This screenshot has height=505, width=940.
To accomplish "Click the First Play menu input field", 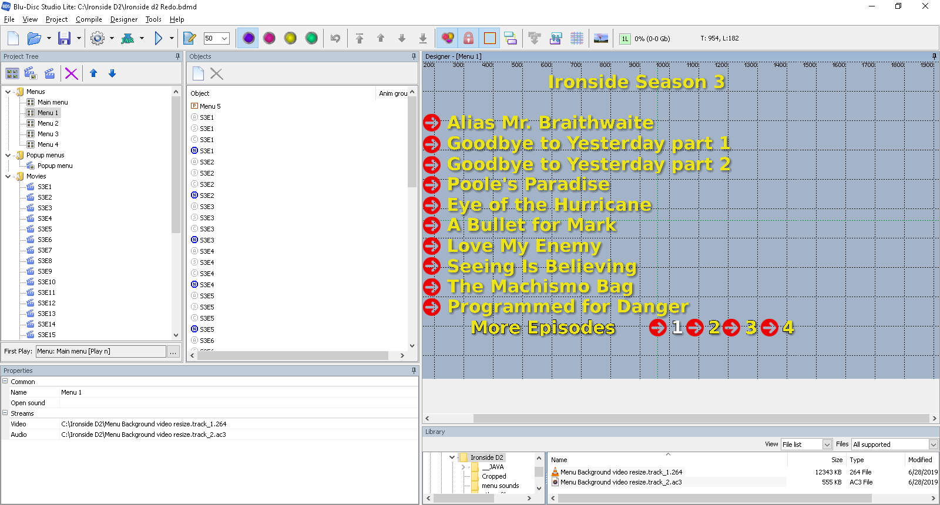I will pyautogui.click(x=101, y=351).
